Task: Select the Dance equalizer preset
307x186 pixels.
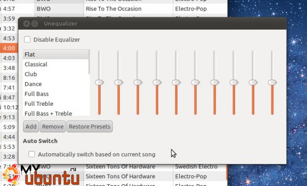Action: [x=55, y=84]
